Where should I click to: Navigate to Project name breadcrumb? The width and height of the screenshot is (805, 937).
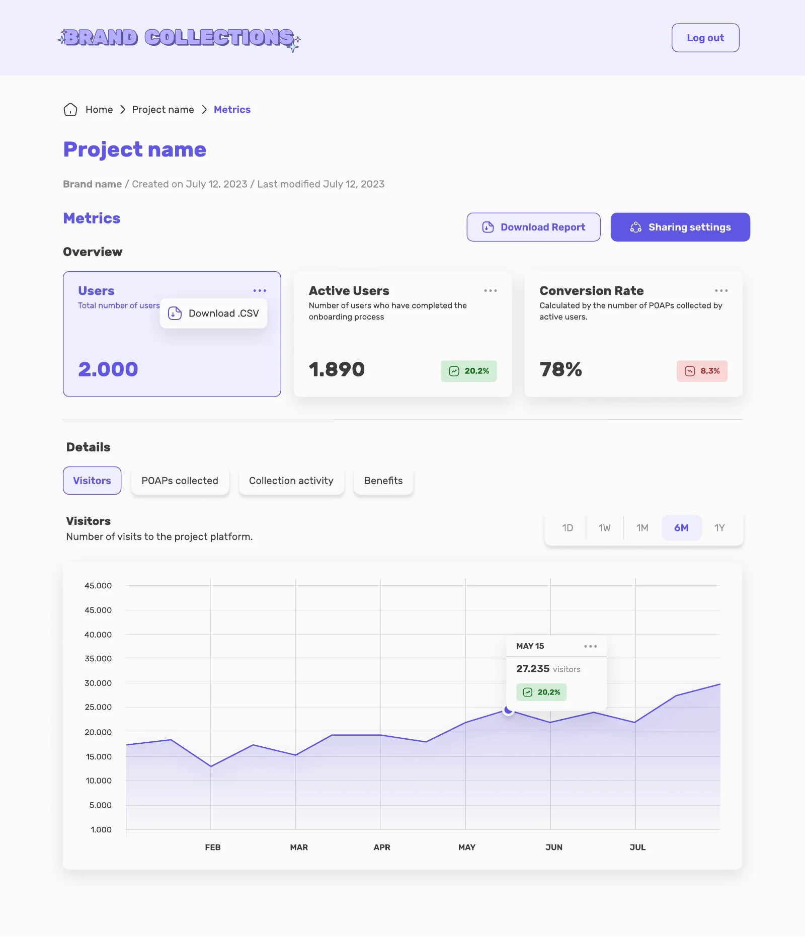pyautogui.click(x=163, y=110)
